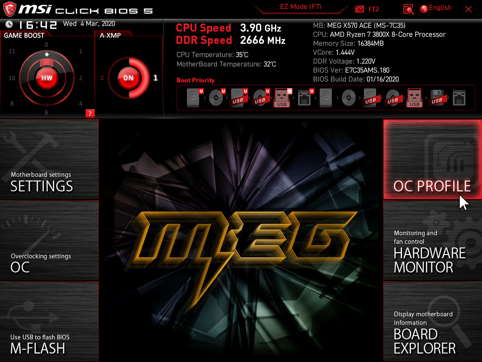Screen dimensions: 482x362
Task: Select the highlighted legacy USB key boot device
Action: click(x=414, y=98)
